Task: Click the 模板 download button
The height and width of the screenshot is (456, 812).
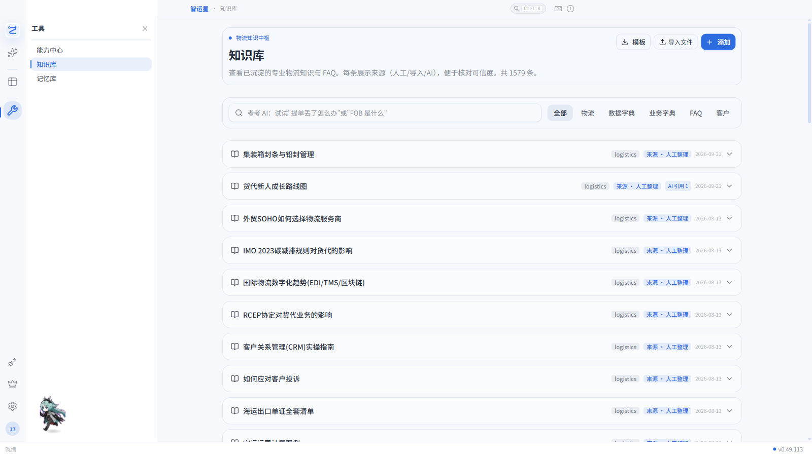Action: tap(633, 42)
